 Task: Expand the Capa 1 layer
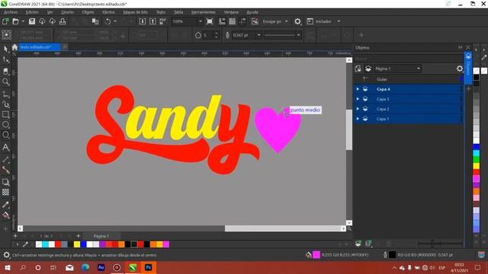point(358,119)
